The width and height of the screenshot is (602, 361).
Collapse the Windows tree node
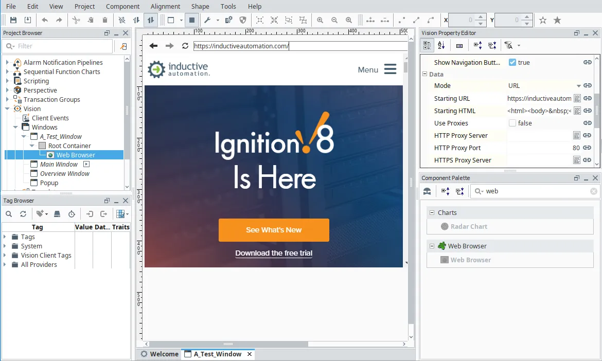coord(15,127)
